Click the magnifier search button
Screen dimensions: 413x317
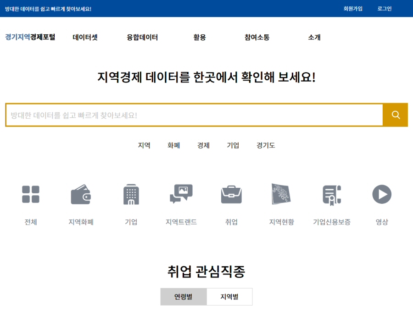396,115
